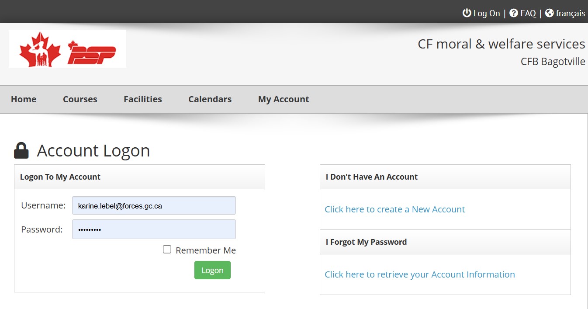588x309 pixels.
Task: Focus the Username input field
Action: (x=154, y=205)
